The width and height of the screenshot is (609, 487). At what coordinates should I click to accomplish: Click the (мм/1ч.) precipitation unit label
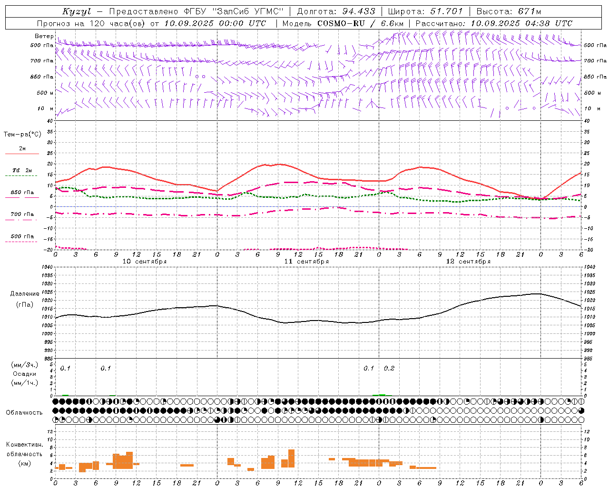(24, 383)
